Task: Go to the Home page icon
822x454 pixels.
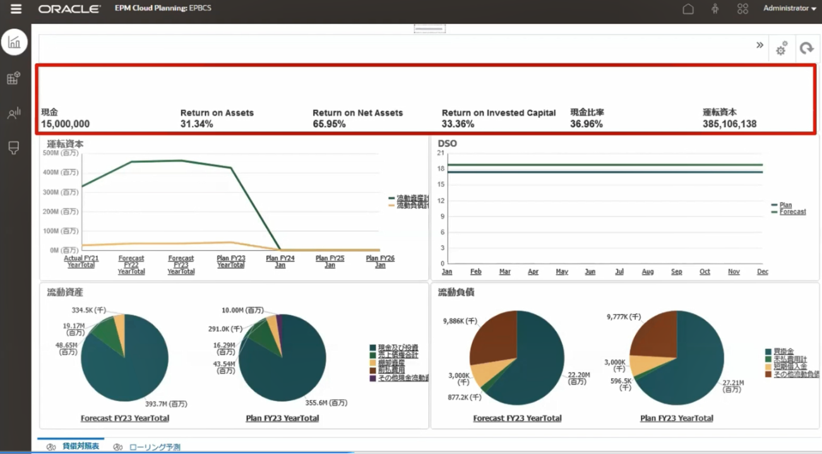Action: 688,9
